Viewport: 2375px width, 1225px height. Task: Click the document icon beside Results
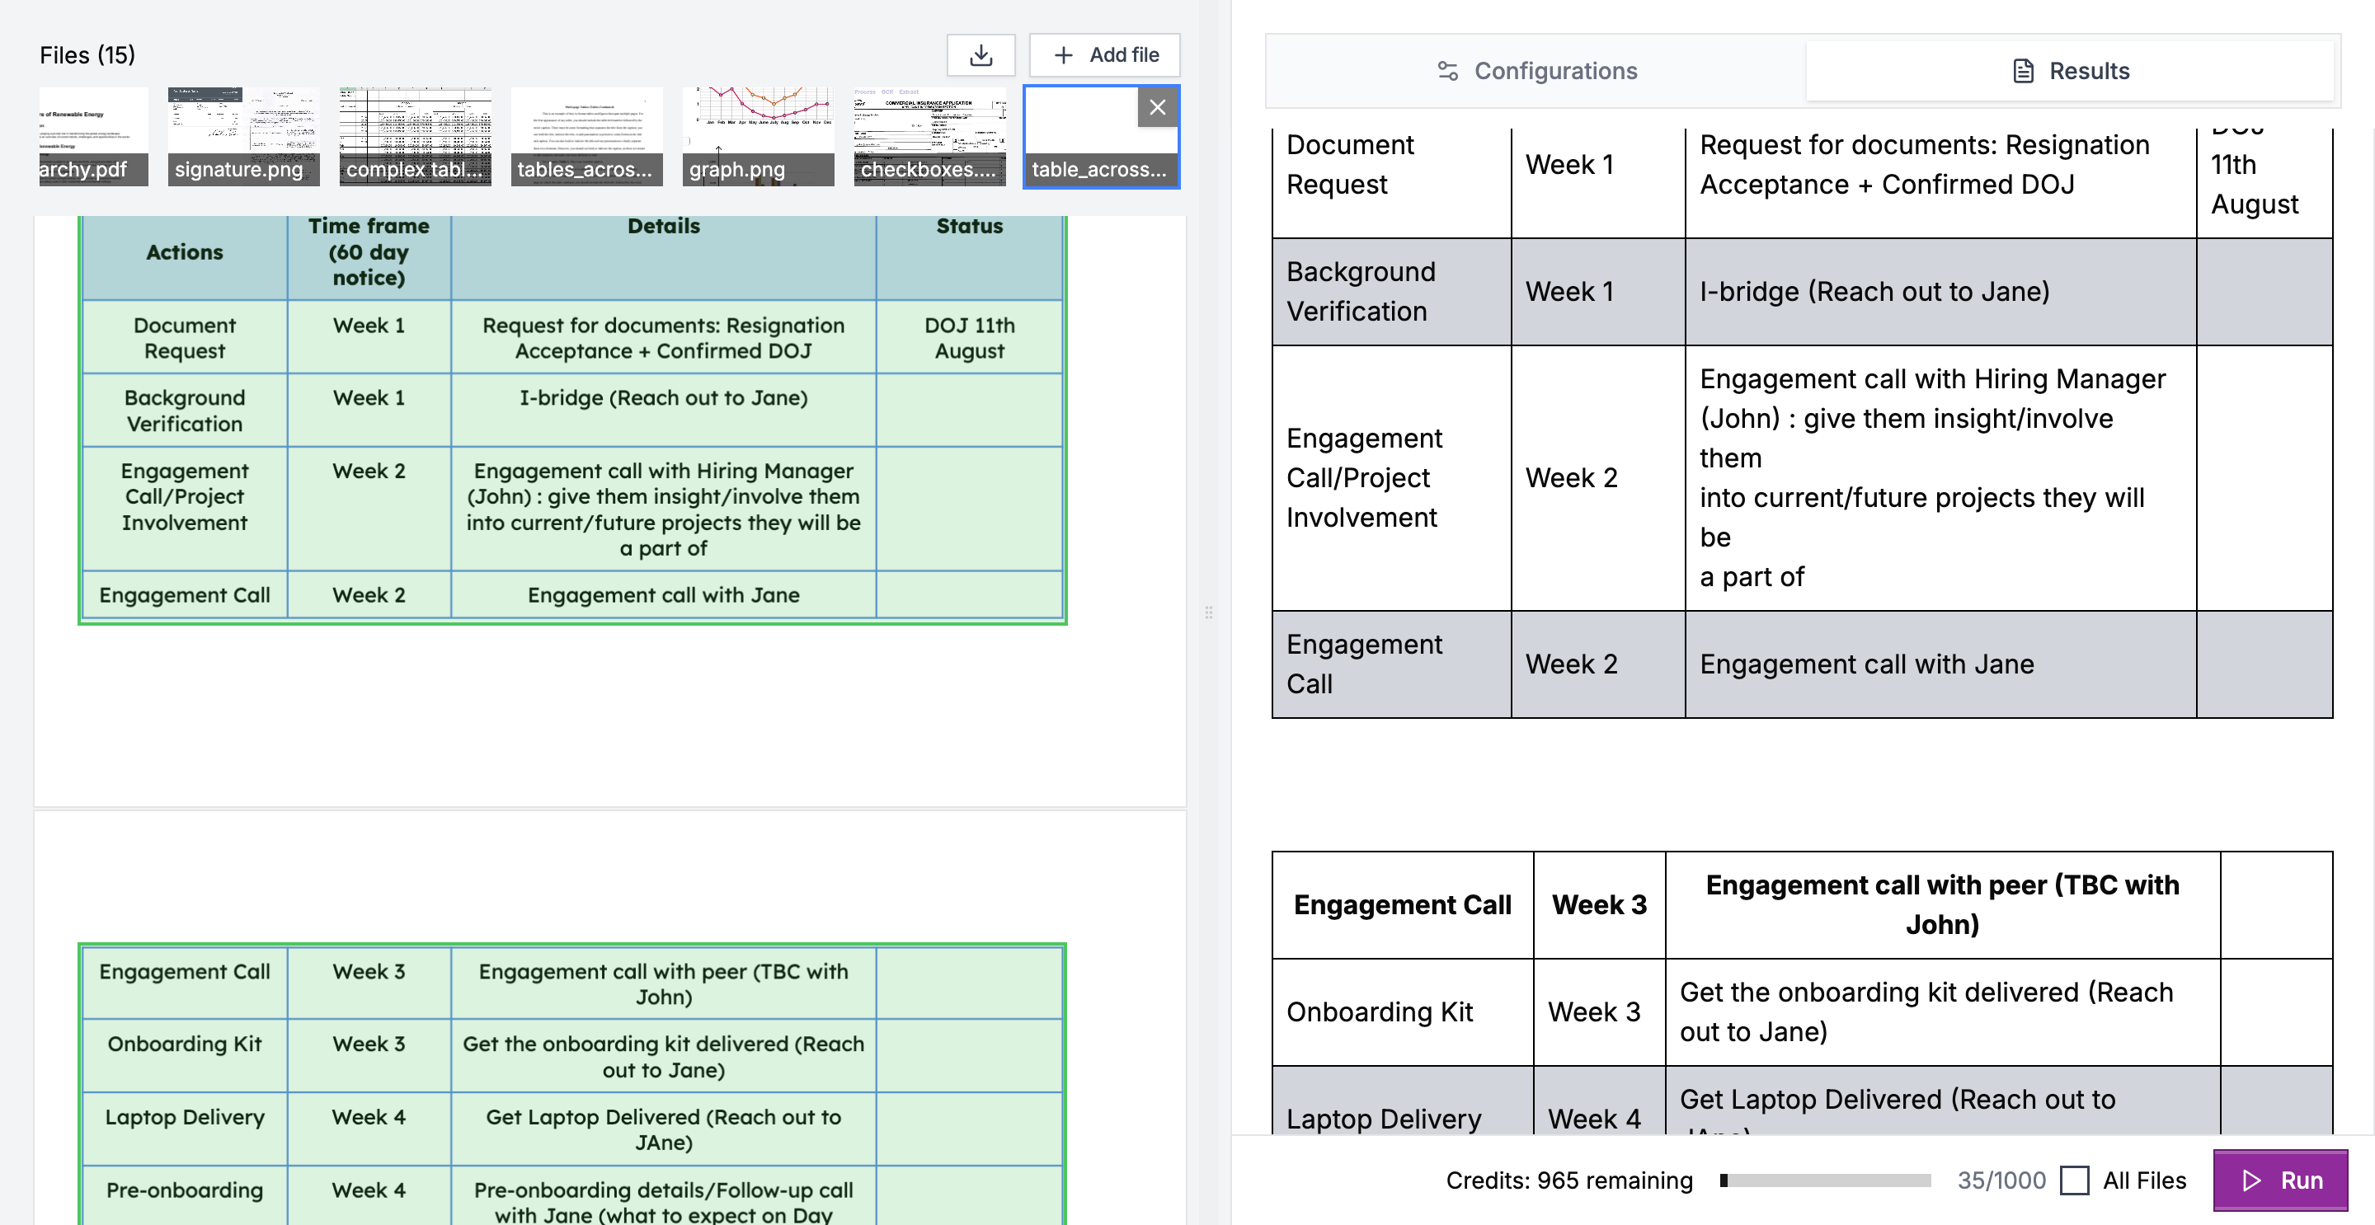(x=2022, y=70)
